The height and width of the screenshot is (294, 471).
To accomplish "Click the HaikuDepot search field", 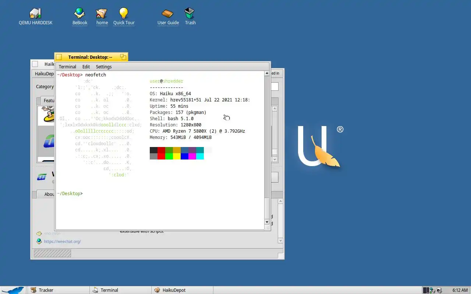I will [x=275, y=87].
